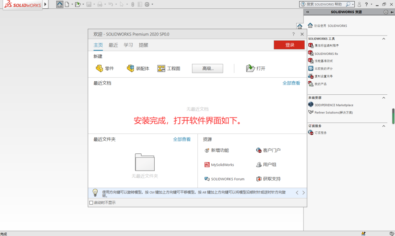
Task: Click the 登录 button
Action: (x=289, y=44)
